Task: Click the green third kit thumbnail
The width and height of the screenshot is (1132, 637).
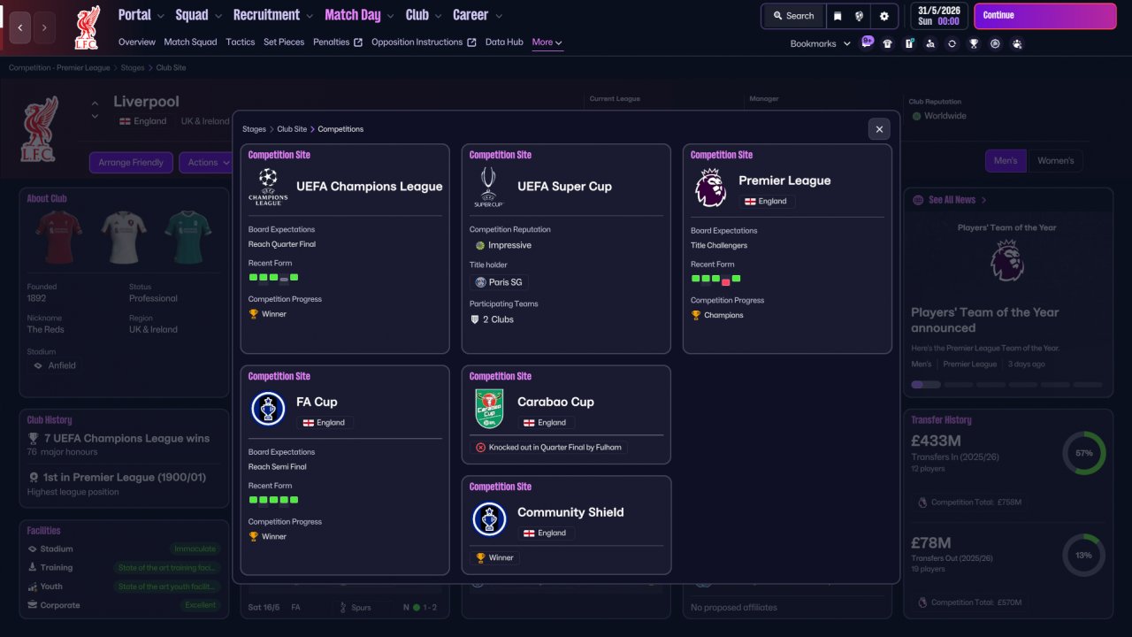Action: 187,237
